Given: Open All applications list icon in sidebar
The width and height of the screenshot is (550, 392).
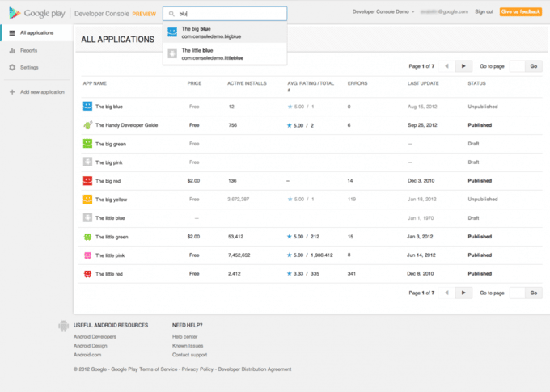Looking at the screenshot, I should point(12,33).
